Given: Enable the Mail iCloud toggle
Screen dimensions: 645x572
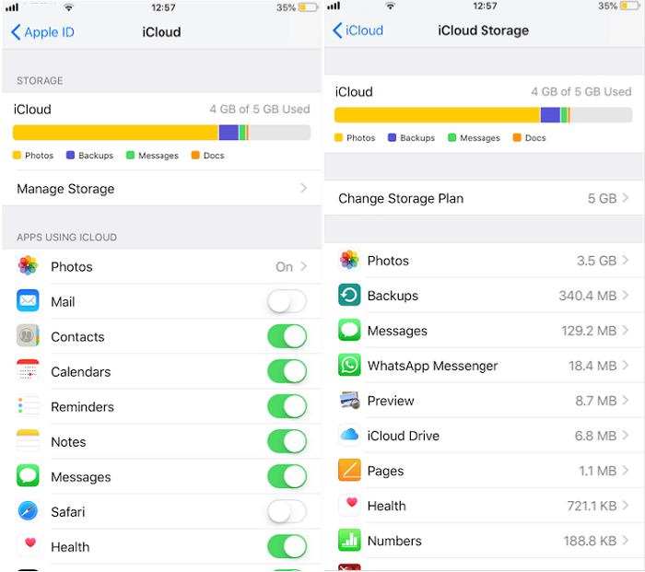Looking at the screenshot, I should point(287,301).
